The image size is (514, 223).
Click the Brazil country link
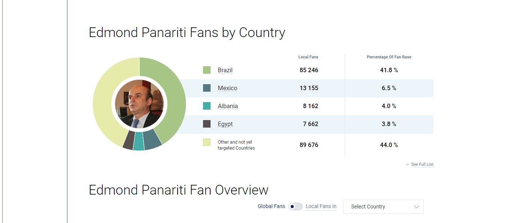pyautogui.click(x=225, y=70)
